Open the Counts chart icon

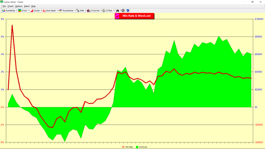tap(32, 11)
